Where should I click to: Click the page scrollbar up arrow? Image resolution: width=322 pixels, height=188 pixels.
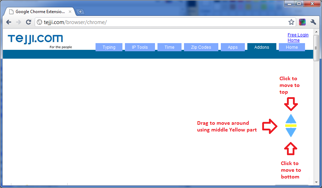[x=316, y=32]
